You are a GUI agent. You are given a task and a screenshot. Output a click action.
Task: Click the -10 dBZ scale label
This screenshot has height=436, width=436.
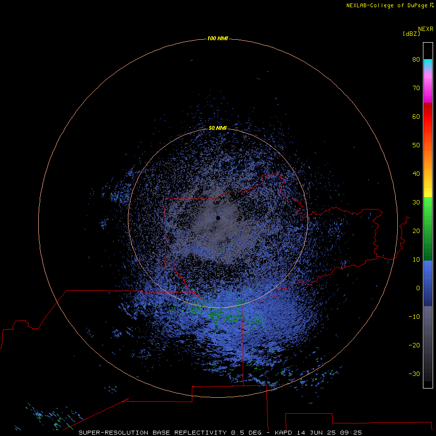coord(414,317)
